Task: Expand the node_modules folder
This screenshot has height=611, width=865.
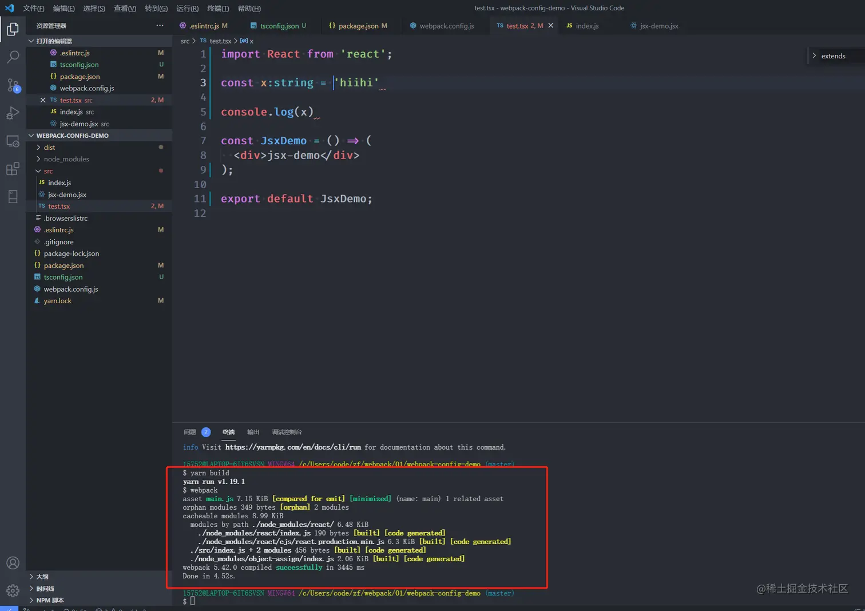Action: (99, 159)
